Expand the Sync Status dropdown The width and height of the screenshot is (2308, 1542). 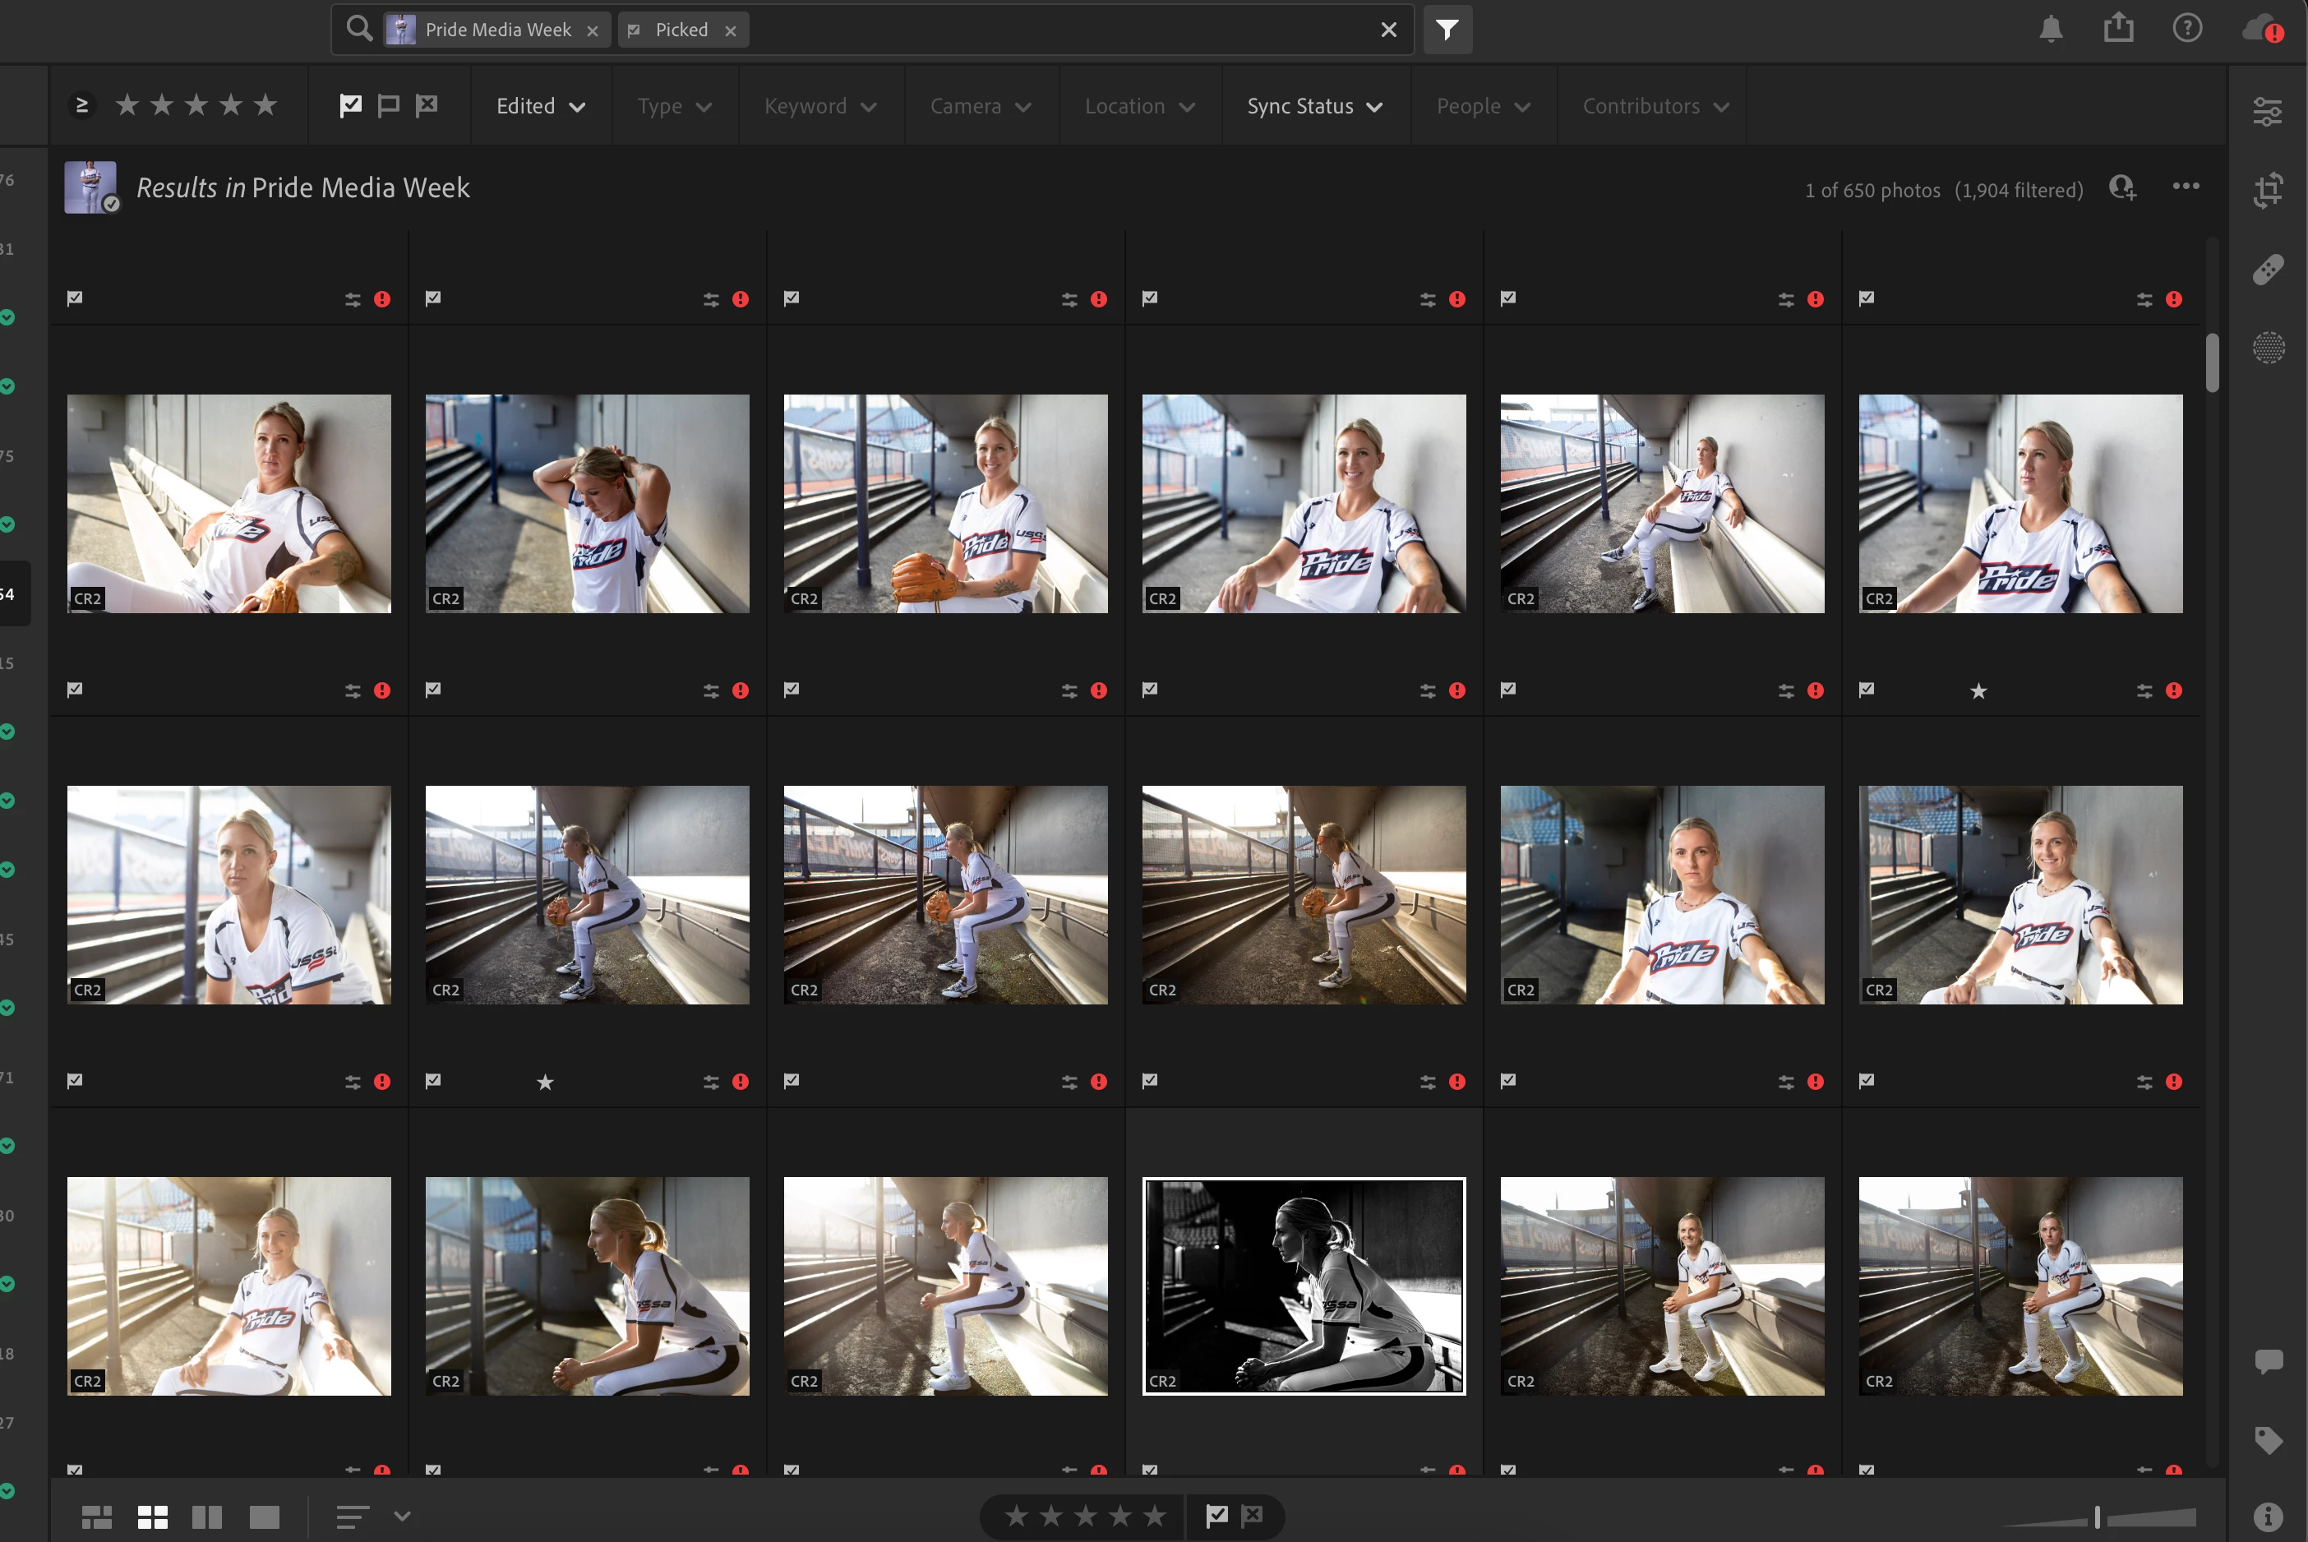1313,106
